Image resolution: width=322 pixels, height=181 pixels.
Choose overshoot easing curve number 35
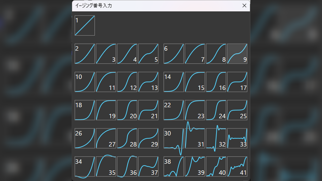(106, 166)
